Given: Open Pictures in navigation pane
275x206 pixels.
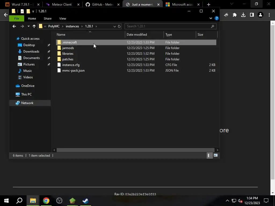Looking at the screenshot, I should point(29,64).
